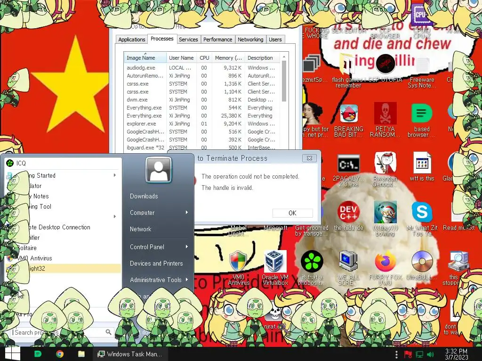
Task: Expand the Administrative Tools submenu arrow
Action: (186, 280)
